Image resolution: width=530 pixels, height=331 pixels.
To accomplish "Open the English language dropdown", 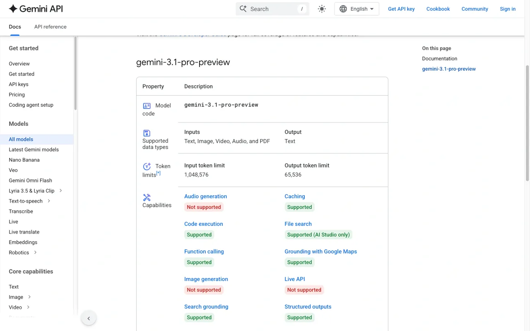I will (x=357, y=9).
